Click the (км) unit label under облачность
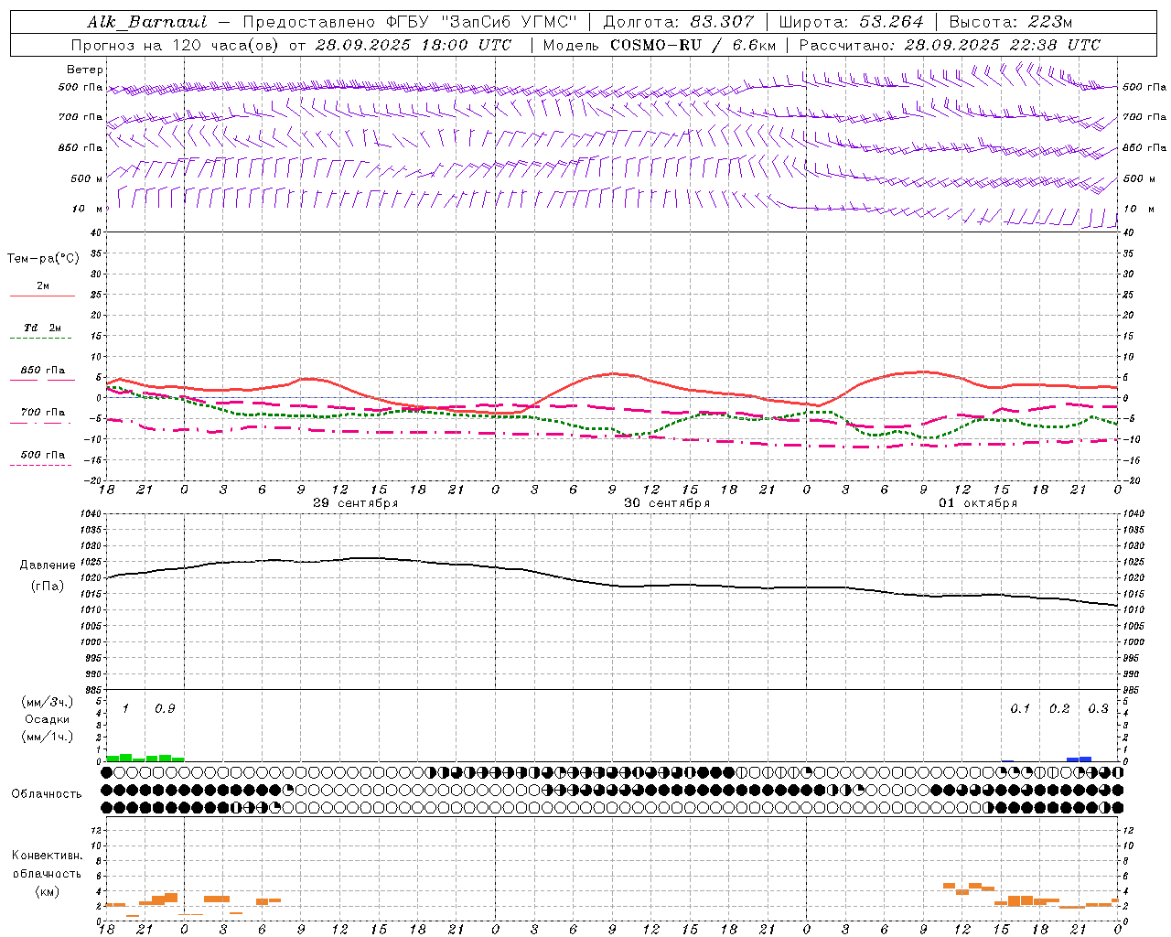This screenshot has height=937, width=1171. (47, 891)
